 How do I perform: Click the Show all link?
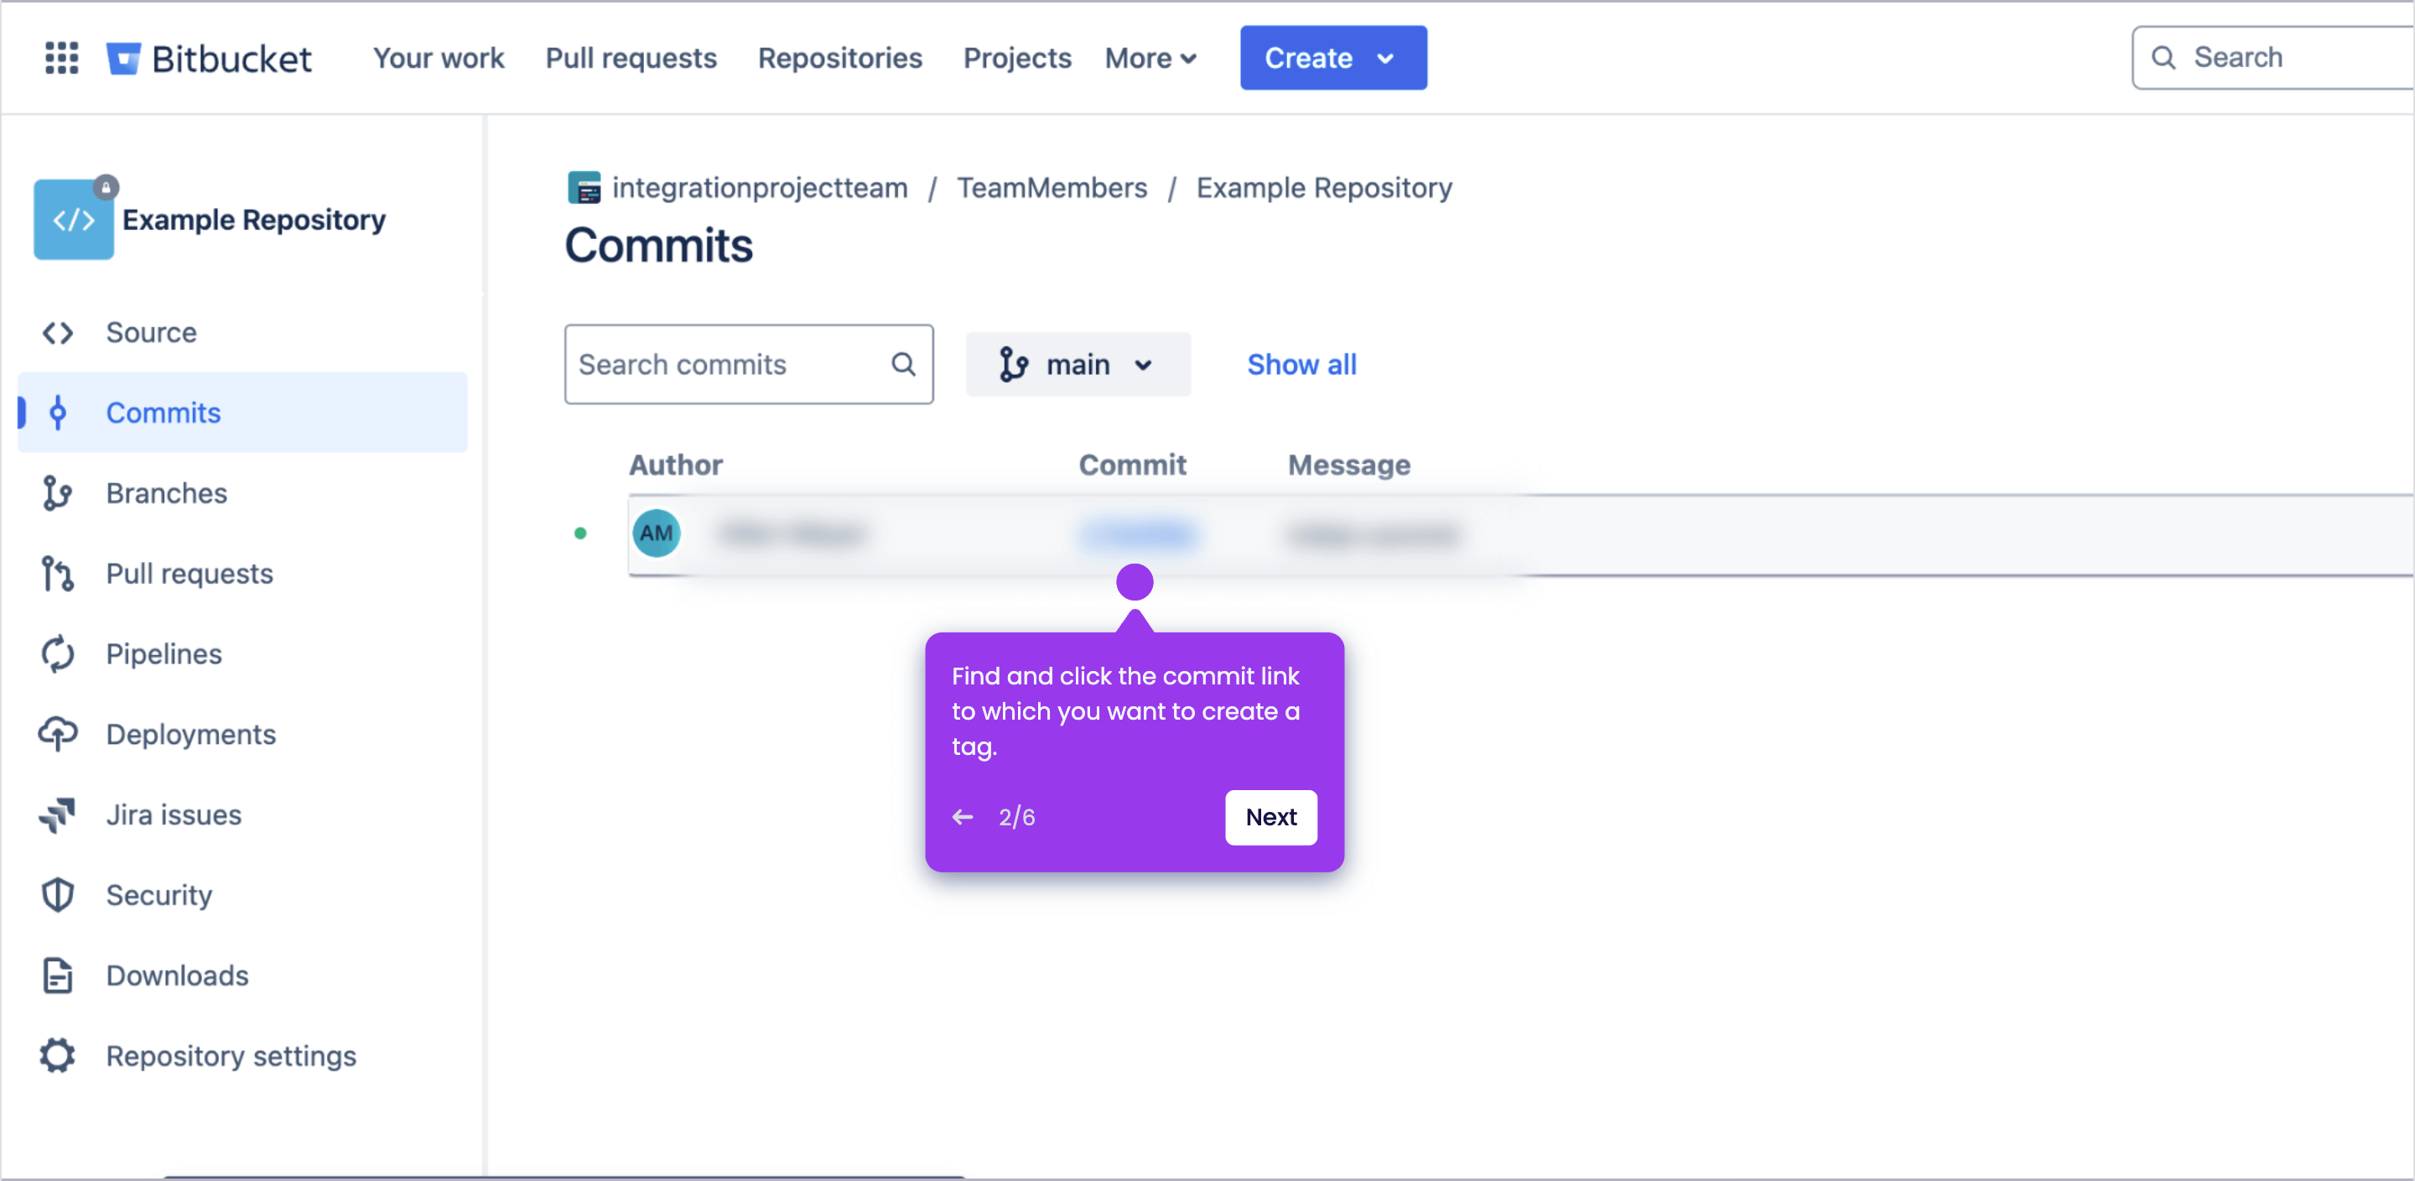pyautogui.click(x=1301, y=364)
